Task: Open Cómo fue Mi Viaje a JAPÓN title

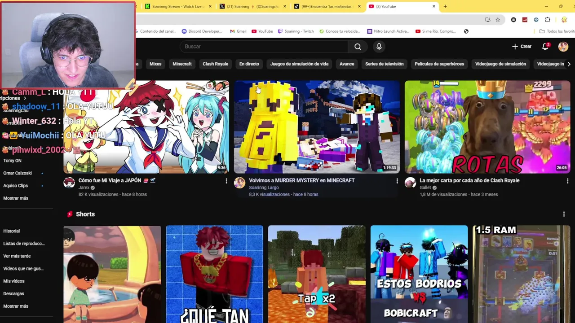Action: tap(117, 180)
